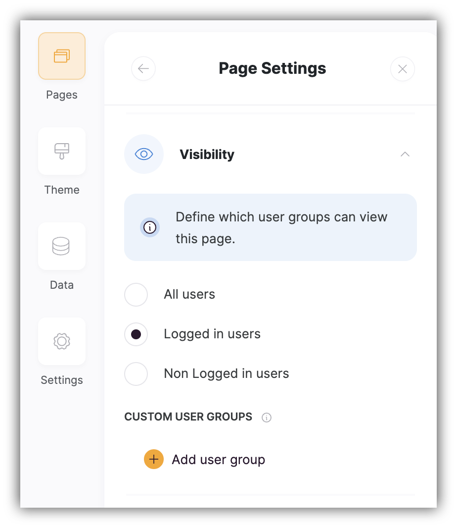Click Add user group
The height and width of the screenshot is (528, 457).
coord(218,459)
